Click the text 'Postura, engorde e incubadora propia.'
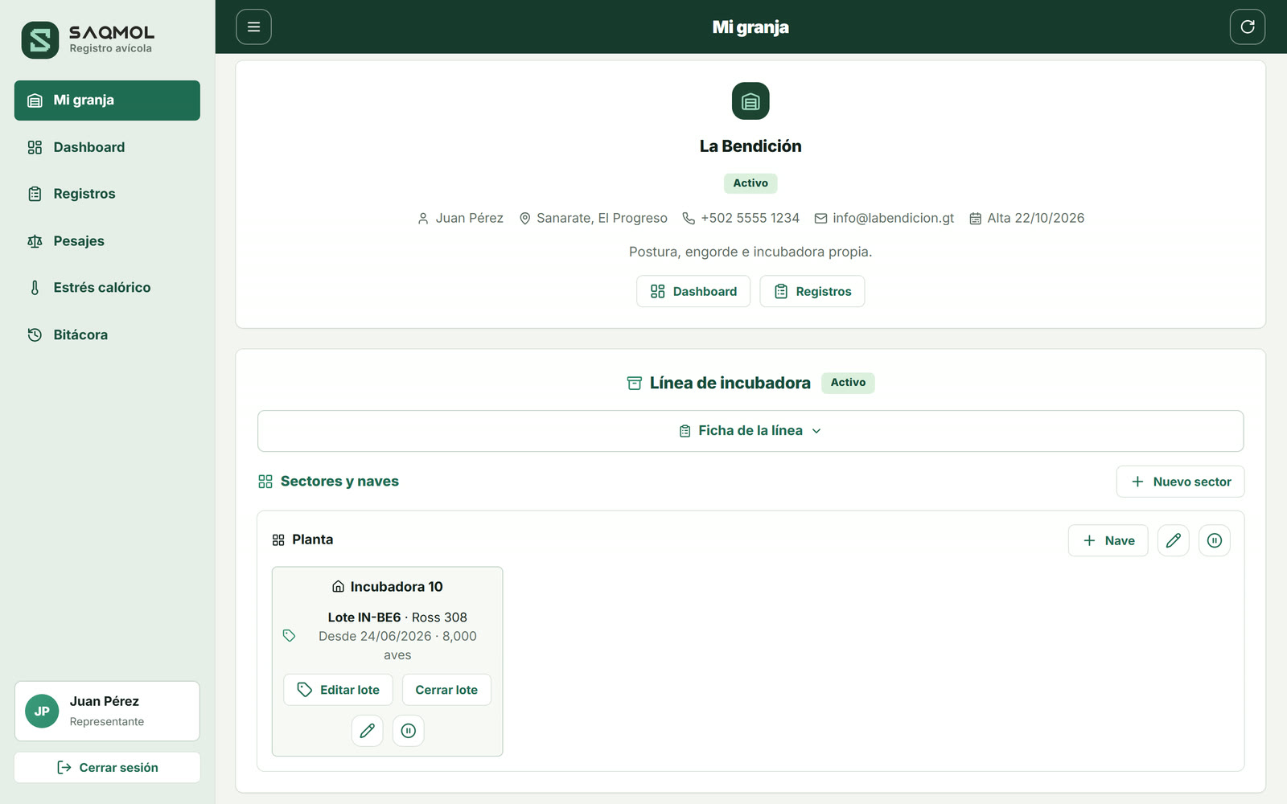Image resolution: width=1287 pixels, height=804 pixels. tap(750, 252)
